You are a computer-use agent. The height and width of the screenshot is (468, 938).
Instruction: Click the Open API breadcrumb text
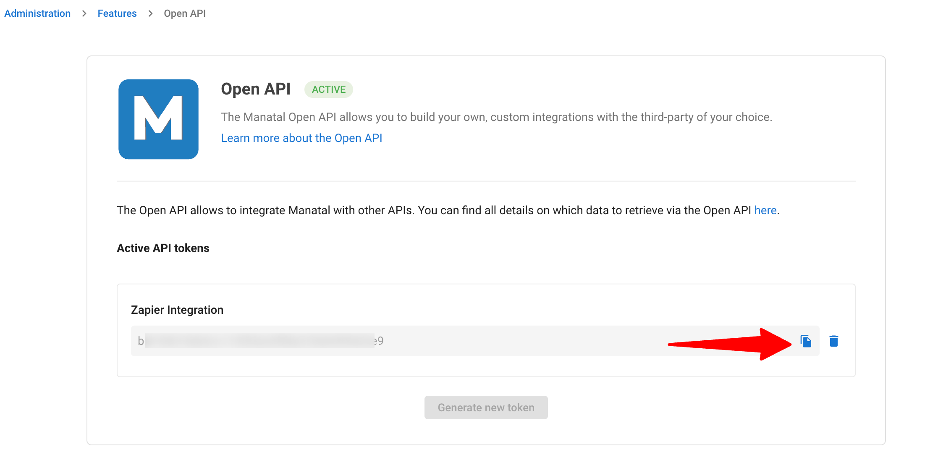(185, 13)
